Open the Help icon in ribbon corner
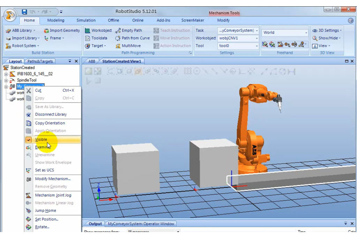Viewport: 357px width, 238px height. point(350,21)
